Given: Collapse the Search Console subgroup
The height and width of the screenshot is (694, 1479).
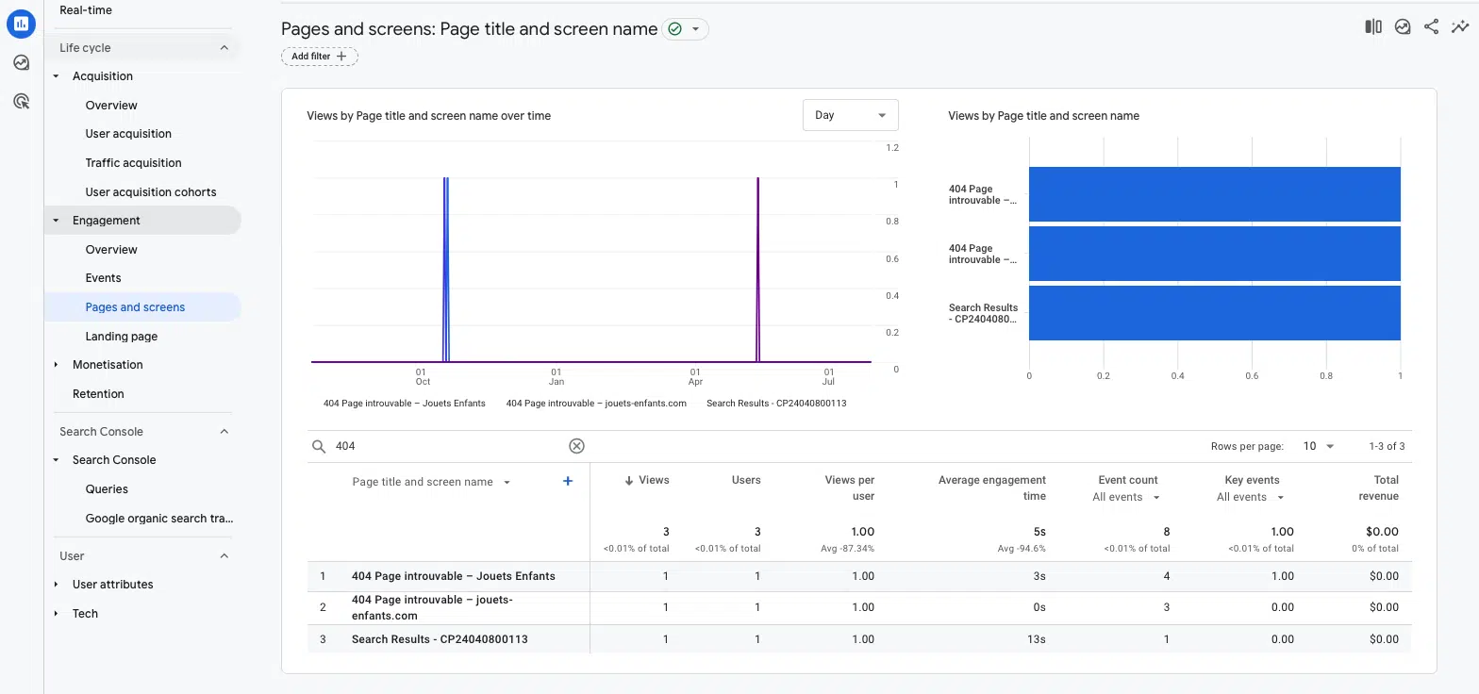Looking at the screenshot, I should [x=56, y=460].
